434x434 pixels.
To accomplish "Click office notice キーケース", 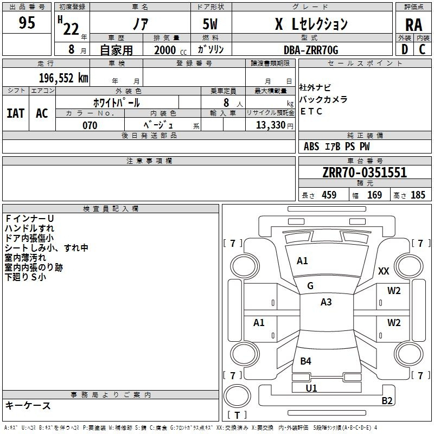I will point(28,405).
